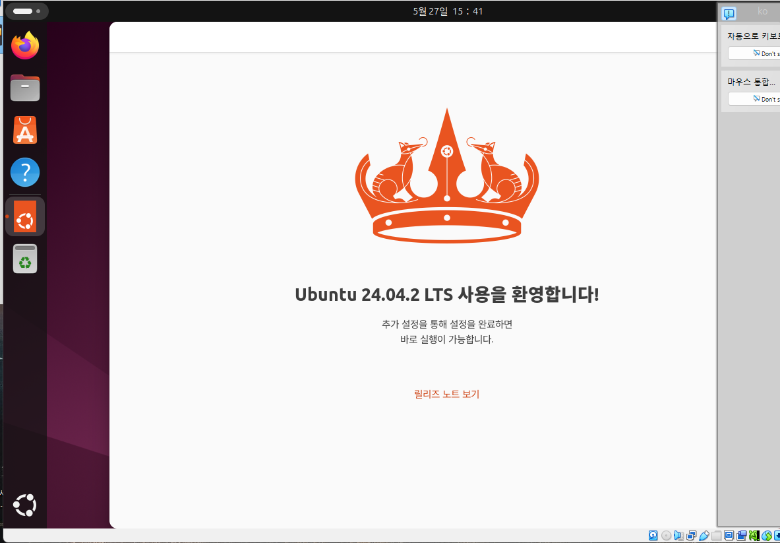Click the shared folders status icon
Screen dimensions: 780x543
716,536
